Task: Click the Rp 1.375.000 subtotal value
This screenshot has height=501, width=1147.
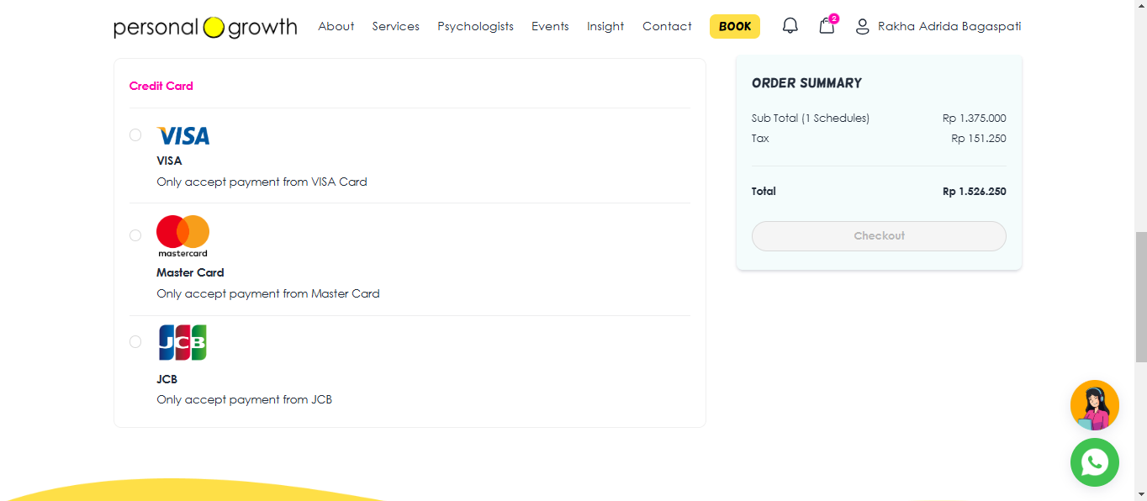Action: pos(974,118)
